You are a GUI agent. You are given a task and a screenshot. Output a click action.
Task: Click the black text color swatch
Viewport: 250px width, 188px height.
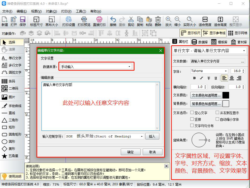point(226,95)
